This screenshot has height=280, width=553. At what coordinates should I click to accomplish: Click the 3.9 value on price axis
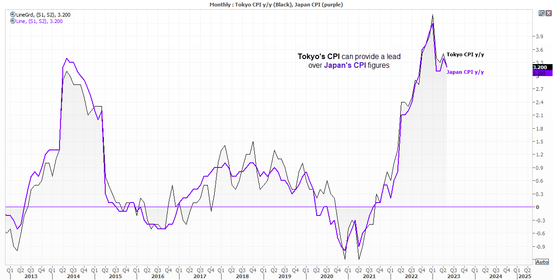tap(539, 37)
